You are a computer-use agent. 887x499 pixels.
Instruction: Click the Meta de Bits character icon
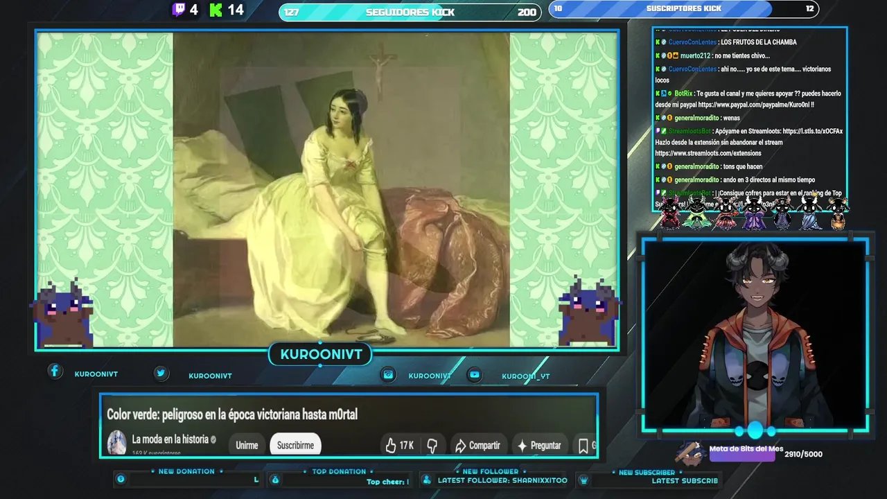coord(691,453)
